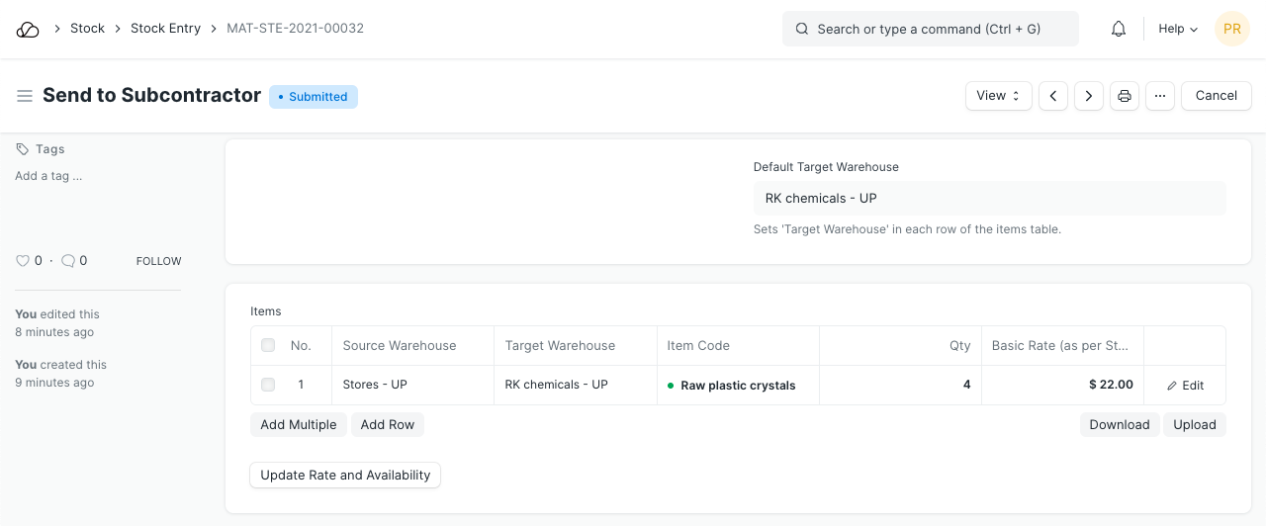
Task: Click the cloud home logo icon
Action: 28,30
